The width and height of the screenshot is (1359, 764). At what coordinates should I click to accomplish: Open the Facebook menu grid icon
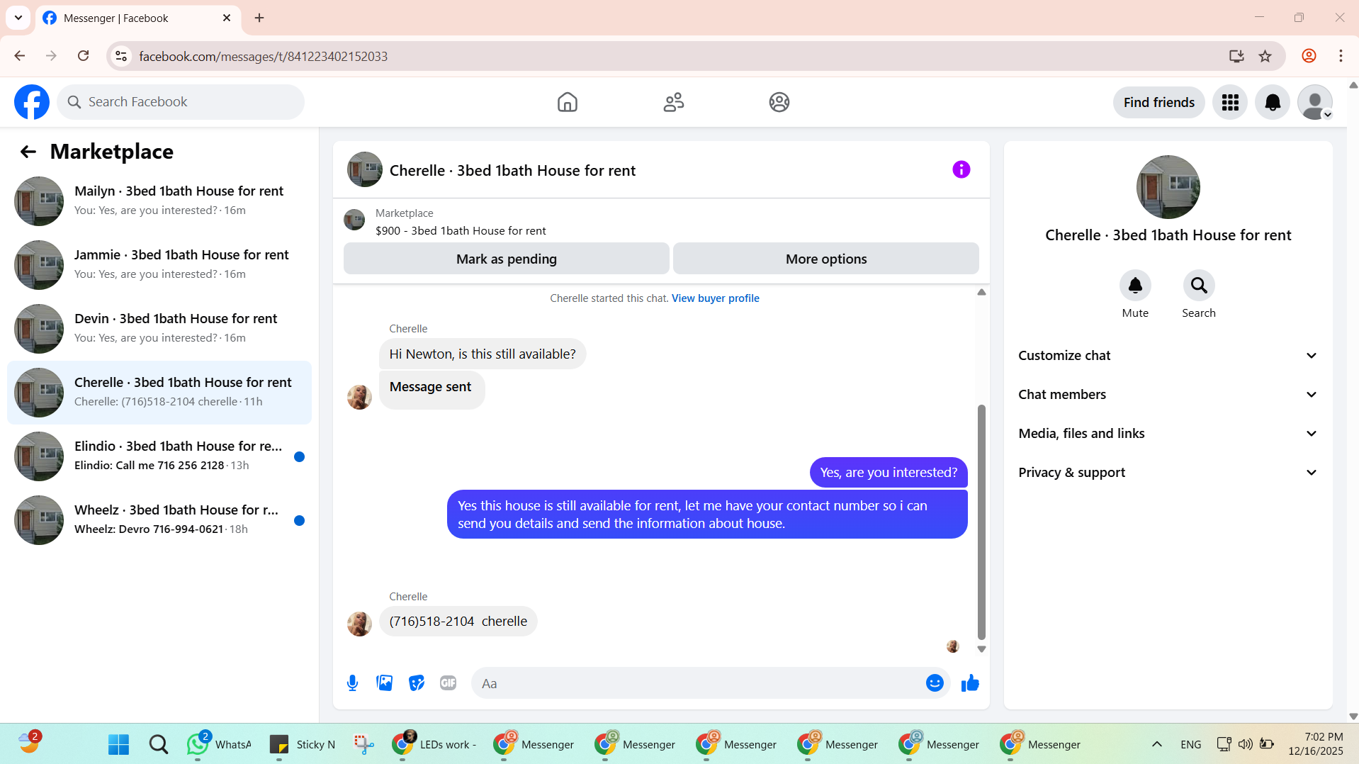click(x=1230, y=103)
